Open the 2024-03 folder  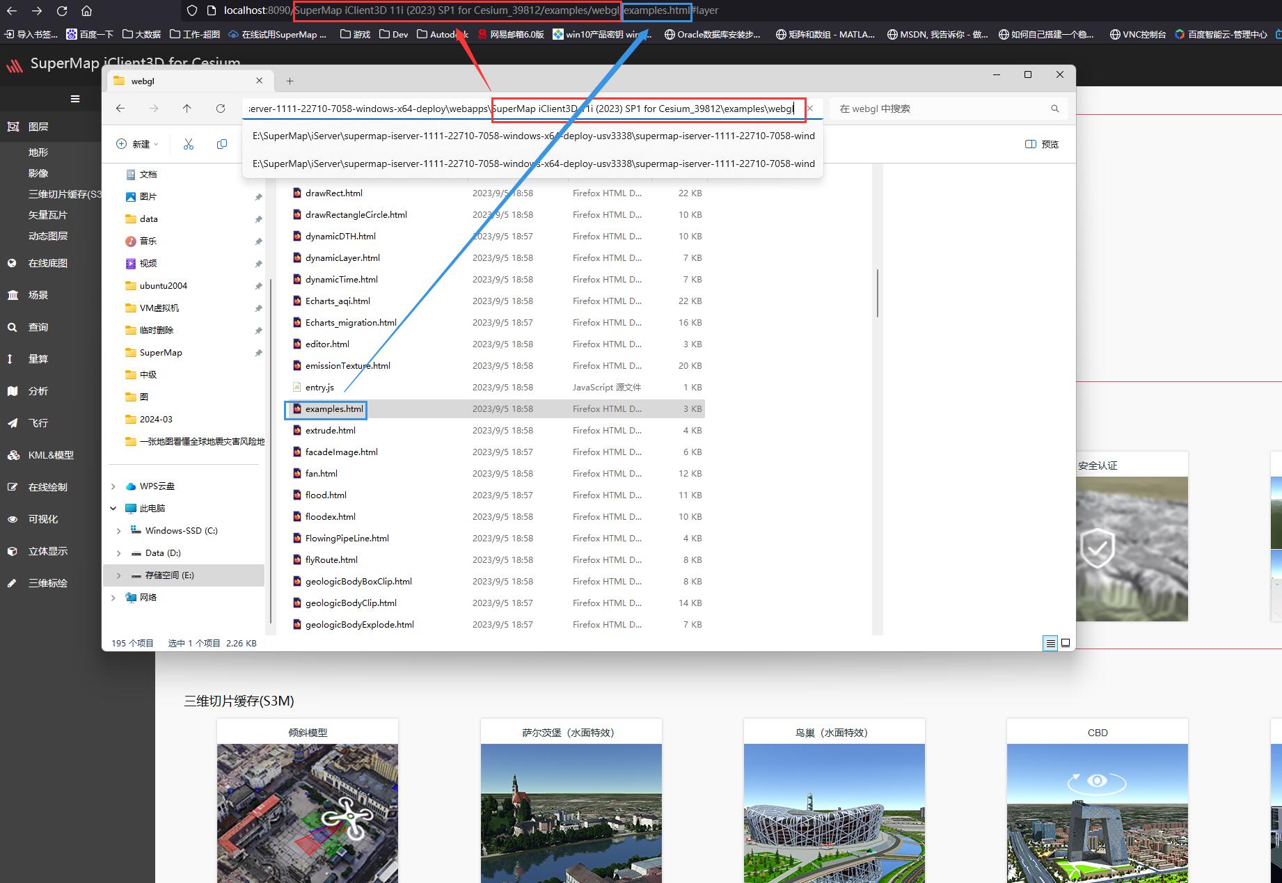tap(156, 419)
